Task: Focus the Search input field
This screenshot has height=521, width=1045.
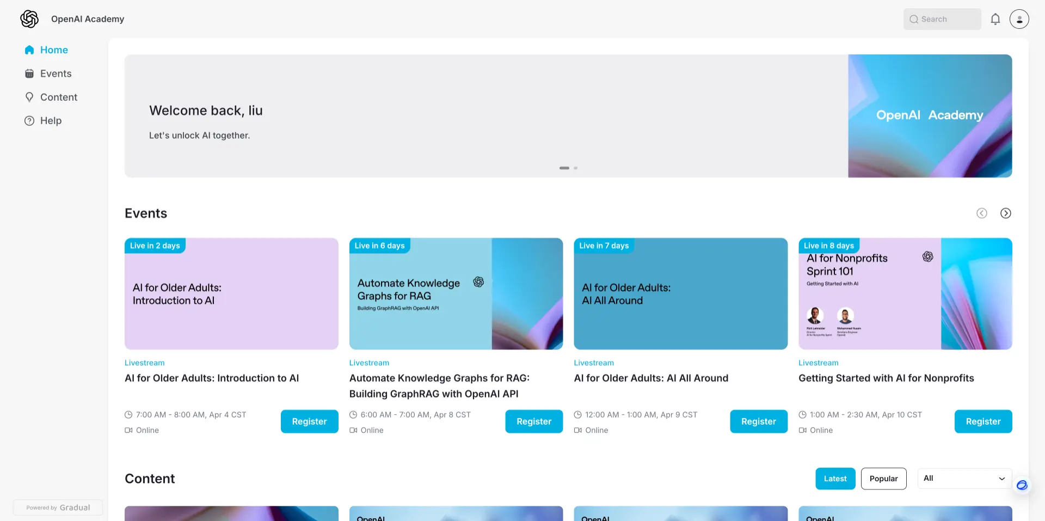Action: [942, 19]
